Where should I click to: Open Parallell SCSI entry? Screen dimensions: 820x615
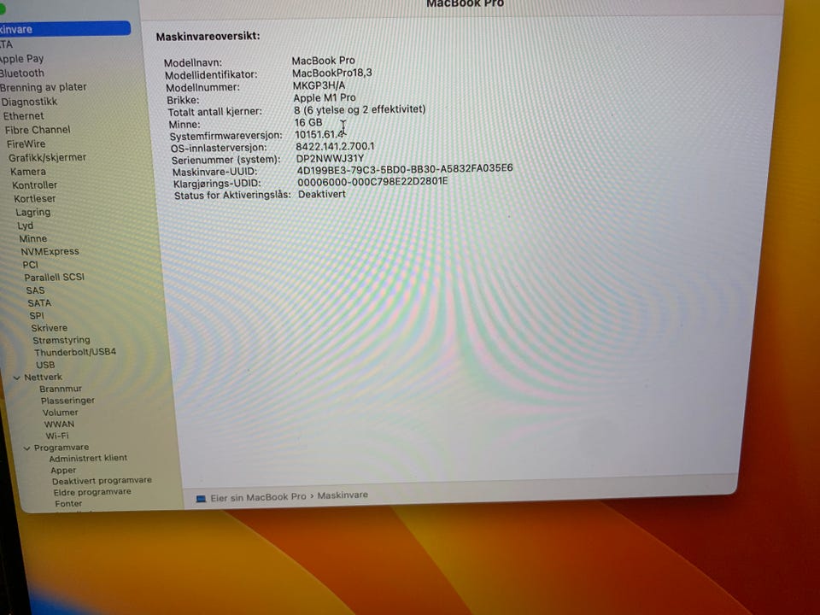point(55,277)
